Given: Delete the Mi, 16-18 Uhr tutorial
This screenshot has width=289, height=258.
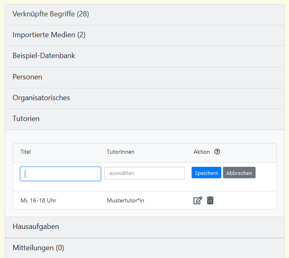Looking at the screenshot, I should click(x=210, y=200).
